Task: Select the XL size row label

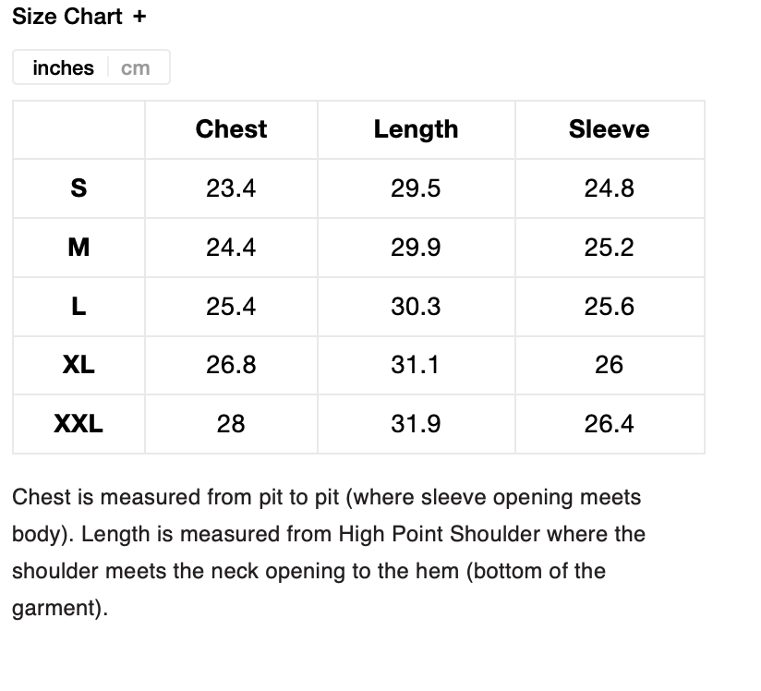Action: (79, 365)
